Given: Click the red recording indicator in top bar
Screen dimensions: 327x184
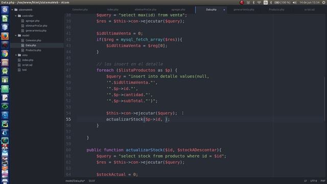Looking at the screenshot, I should (242, 3).
